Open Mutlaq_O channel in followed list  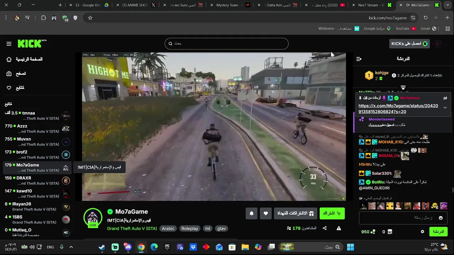tap(37, 232)
